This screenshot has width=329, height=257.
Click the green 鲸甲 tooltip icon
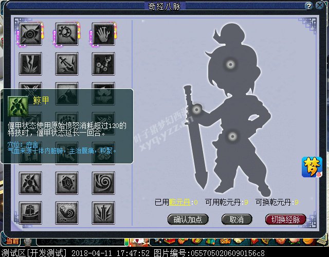click(x=18, y=106)
